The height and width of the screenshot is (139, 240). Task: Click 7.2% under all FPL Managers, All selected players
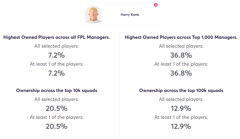point(56,55)
